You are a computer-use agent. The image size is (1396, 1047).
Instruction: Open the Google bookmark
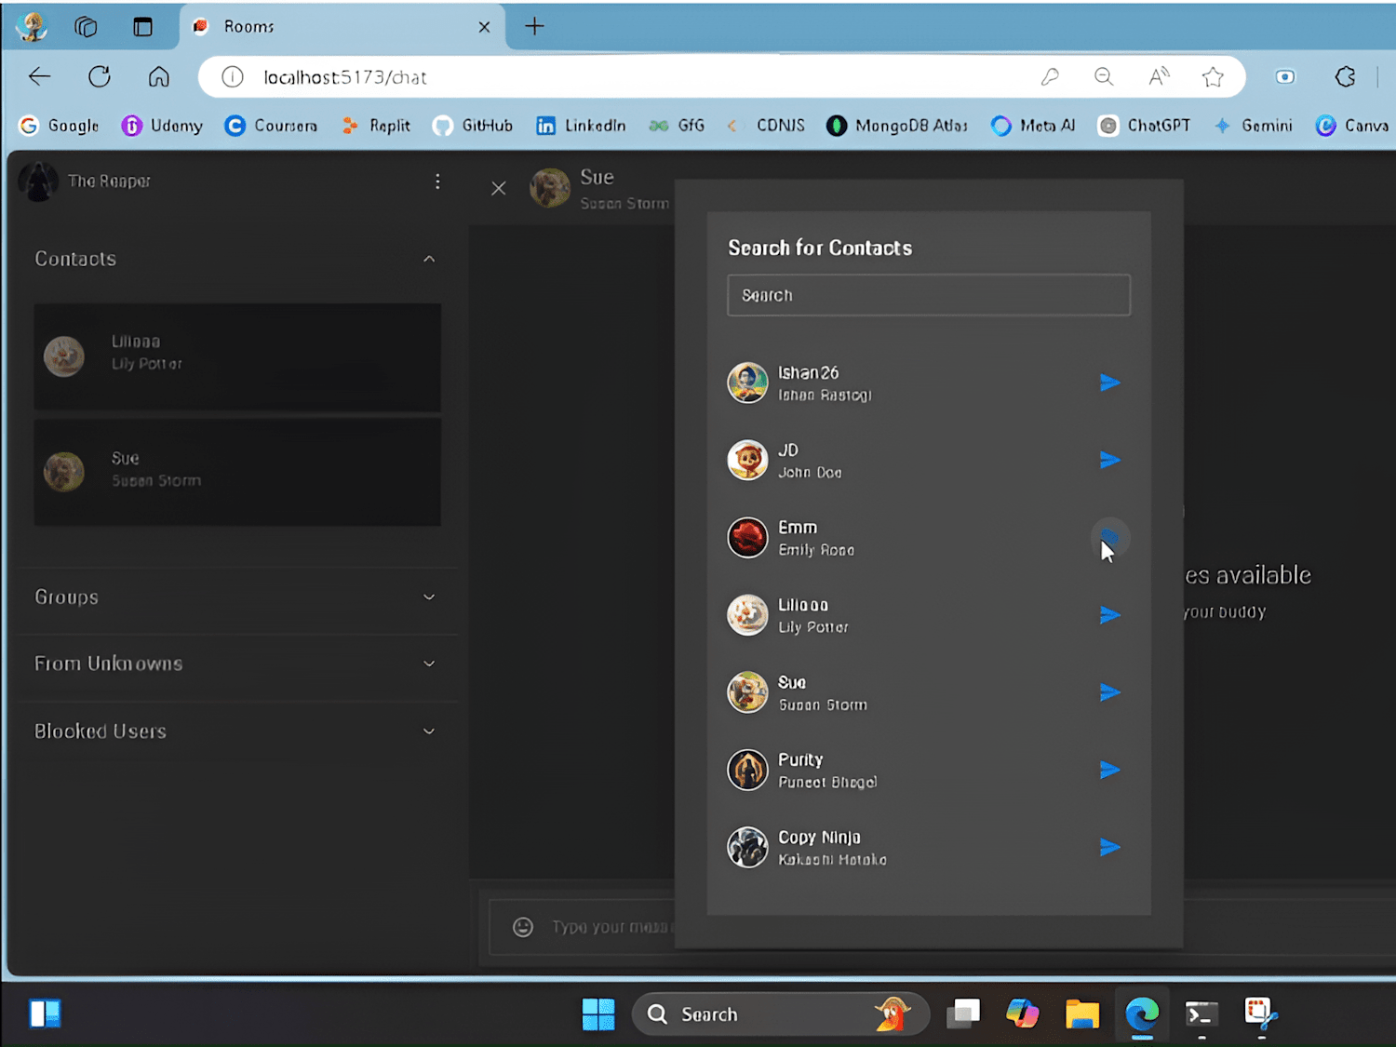59,126
